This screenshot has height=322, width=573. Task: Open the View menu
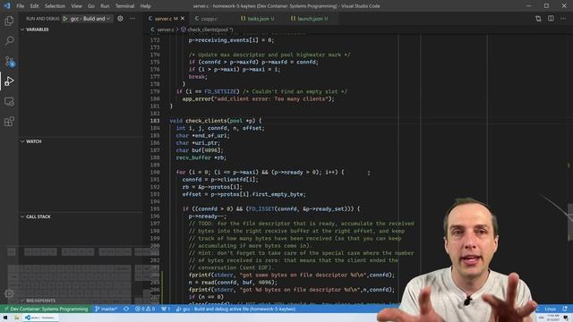(x=76, y=6)
